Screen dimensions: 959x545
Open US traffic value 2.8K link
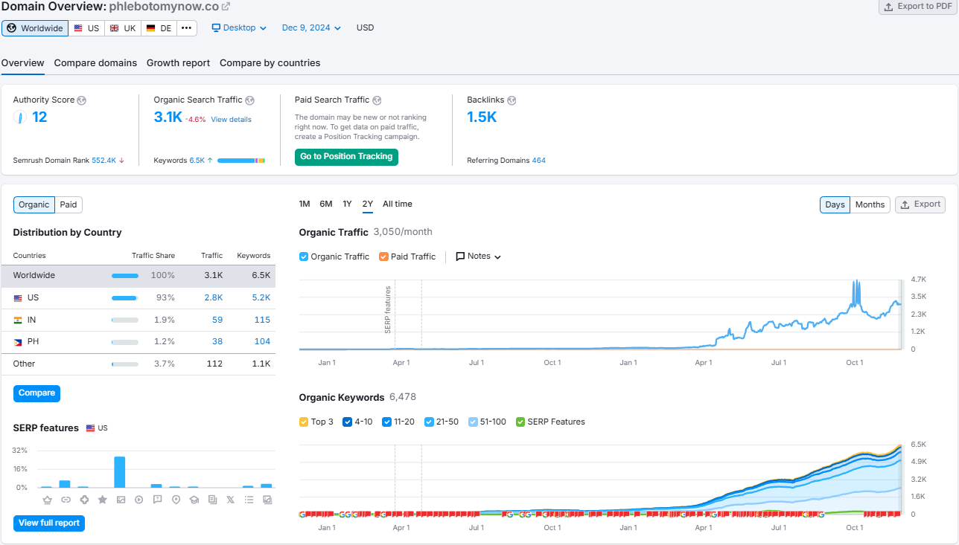tap(213, 297)
